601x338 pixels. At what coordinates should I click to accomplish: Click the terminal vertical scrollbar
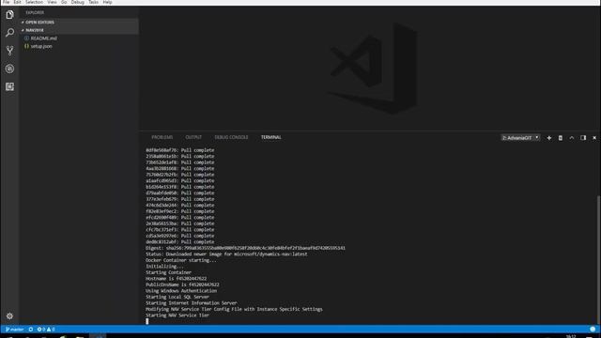pyautogui.click(x=599, y=259)
